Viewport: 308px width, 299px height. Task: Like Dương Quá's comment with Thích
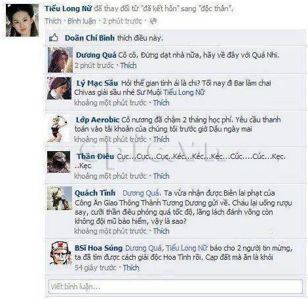128,65
